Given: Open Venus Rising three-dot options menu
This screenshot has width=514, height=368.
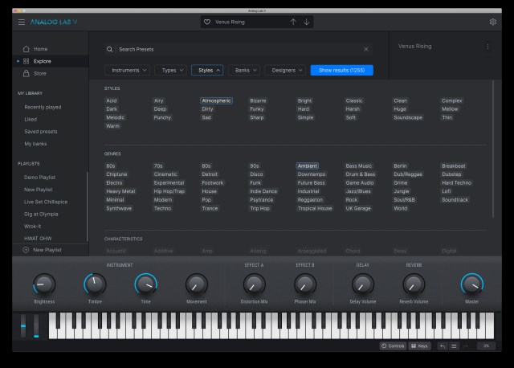Looking at the screenshot, I should [487, 47].
